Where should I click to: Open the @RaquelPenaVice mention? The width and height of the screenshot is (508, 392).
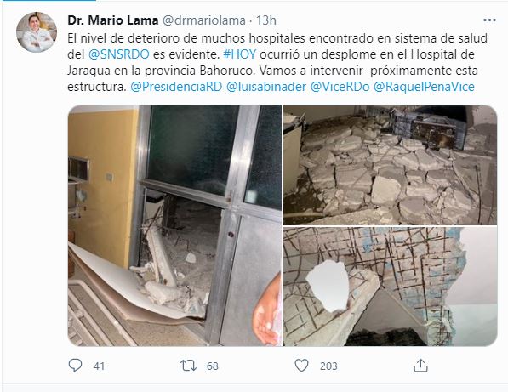coord(424,87)
